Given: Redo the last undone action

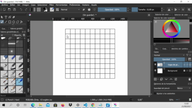Looking at the screenshot, I should tap(26, 10).
